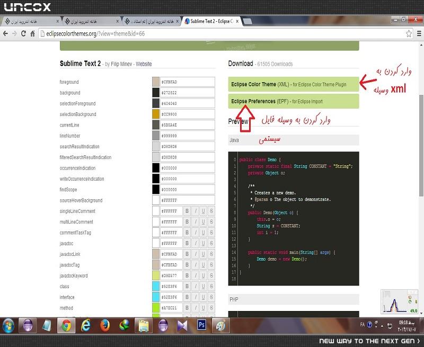Toggle strikethrough for commentTaskTag

point(211,233)
